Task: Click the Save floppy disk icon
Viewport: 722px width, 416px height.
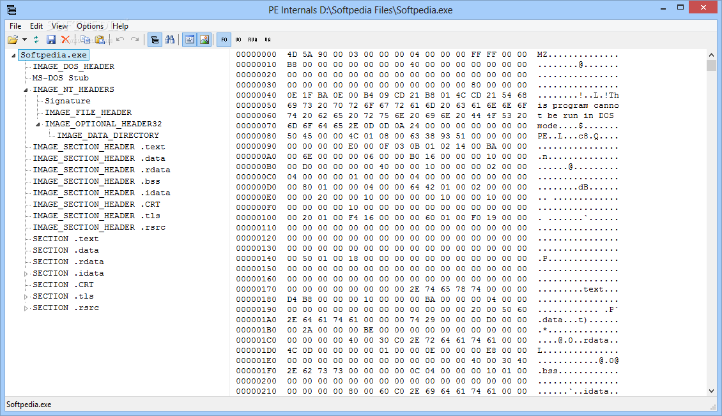Action: click(51, 40)
